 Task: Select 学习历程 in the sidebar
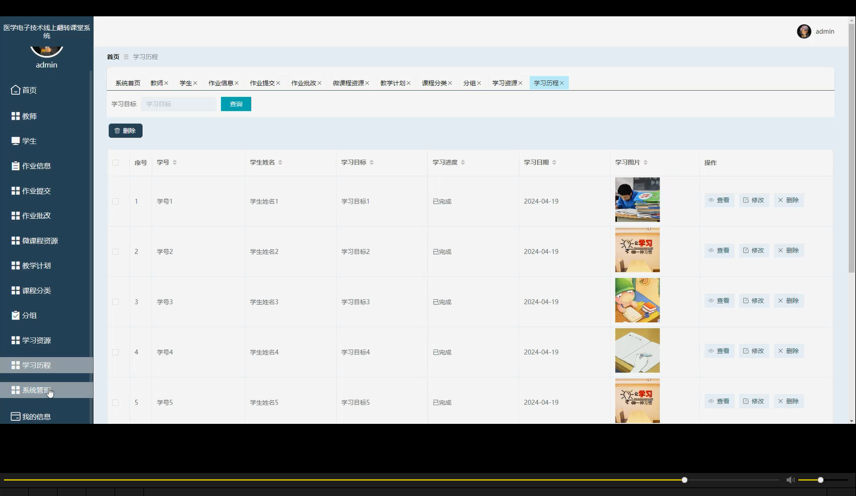tap(46, 365)
